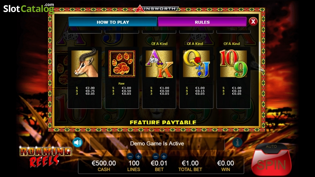Close the paytable with the X button
315x177 pixels.
coord(253,22)
